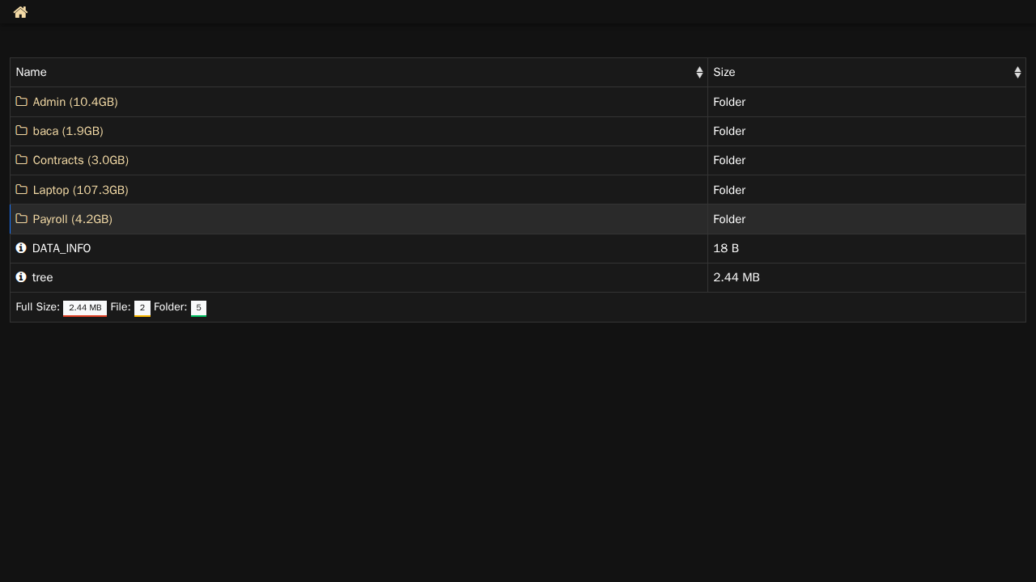Click the info icon beside DATA_INFO
This screenshot has height=582, width=1036.
pos(21,248)
